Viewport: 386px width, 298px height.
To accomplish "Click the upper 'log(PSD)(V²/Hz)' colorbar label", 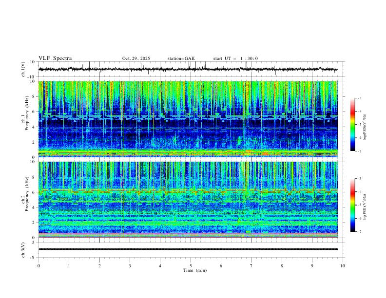I will (365, 127).
